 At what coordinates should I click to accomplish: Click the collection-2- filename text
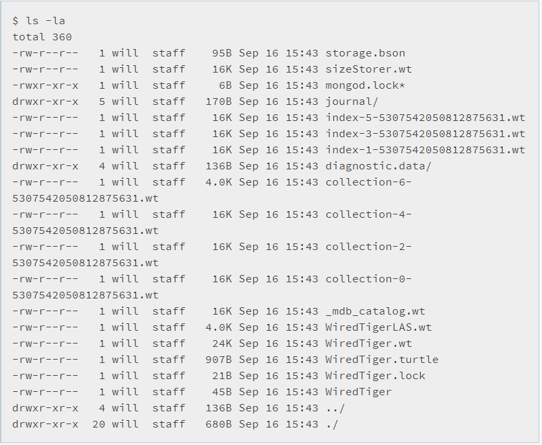[x=368, y=247]
